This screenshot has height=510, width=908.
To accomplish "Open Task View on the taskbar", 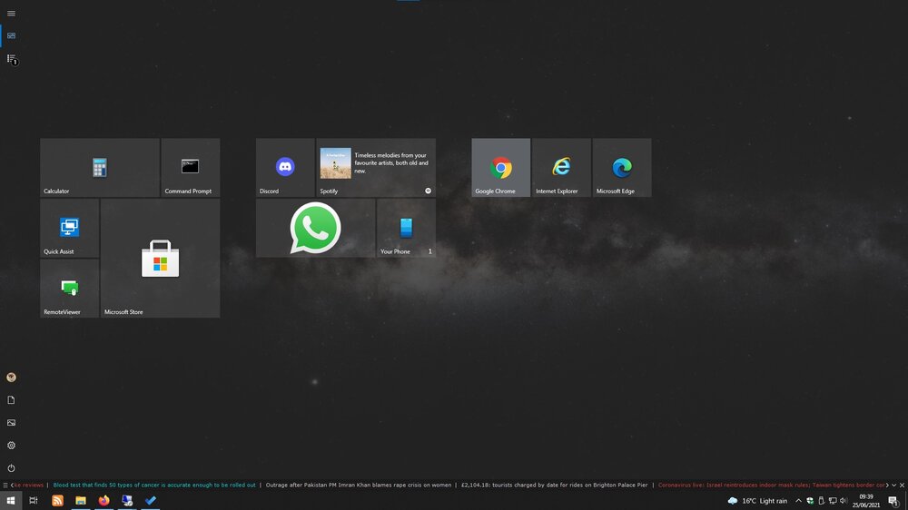I will point(34,501).
